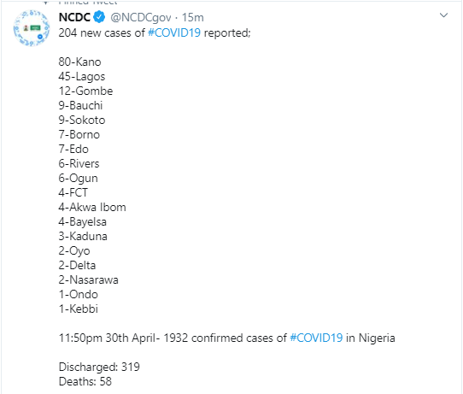Click the 2-Nasarawa line
Image resolution: width=463 pixels, height=394 pixels.
tap(88, 279)
